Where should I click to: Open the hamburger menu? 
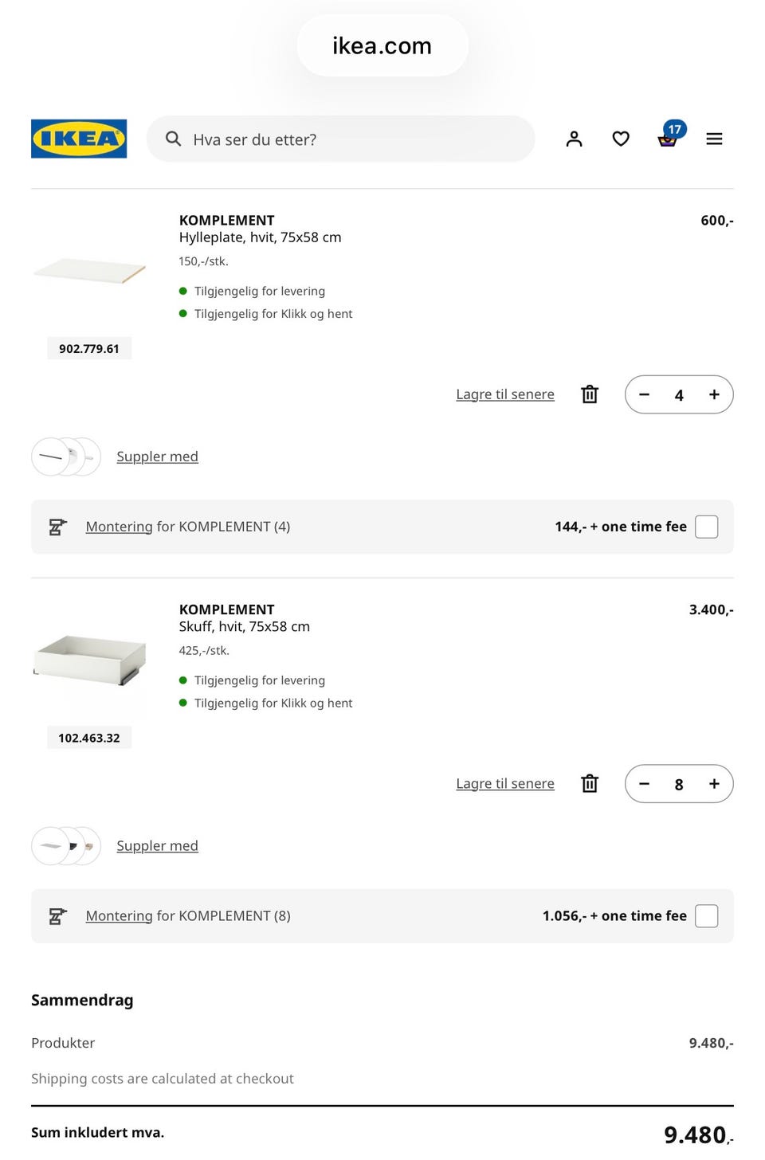(x=714, y=139)
